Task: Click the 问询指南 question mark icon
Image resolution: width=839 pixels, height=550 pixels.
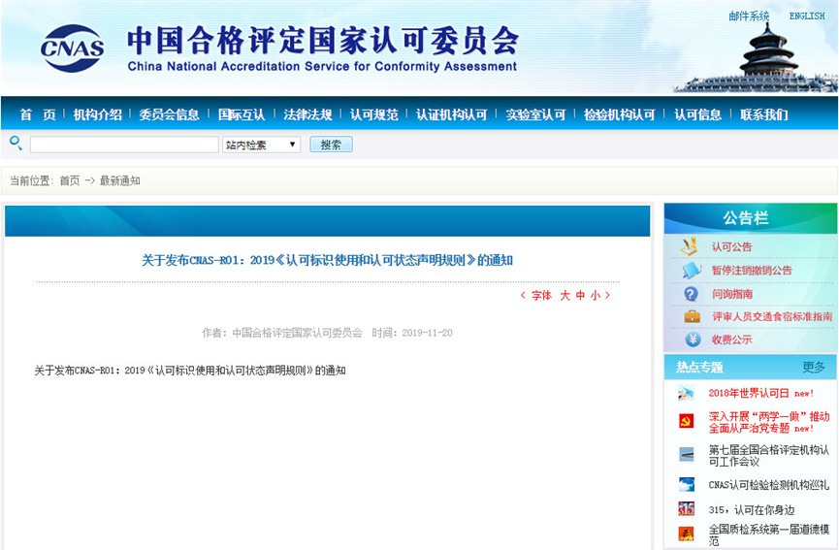Action: 691,293
